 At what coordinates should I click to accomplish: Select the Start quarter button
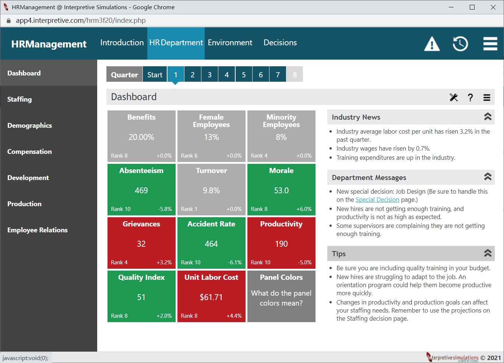click(155, 74)
